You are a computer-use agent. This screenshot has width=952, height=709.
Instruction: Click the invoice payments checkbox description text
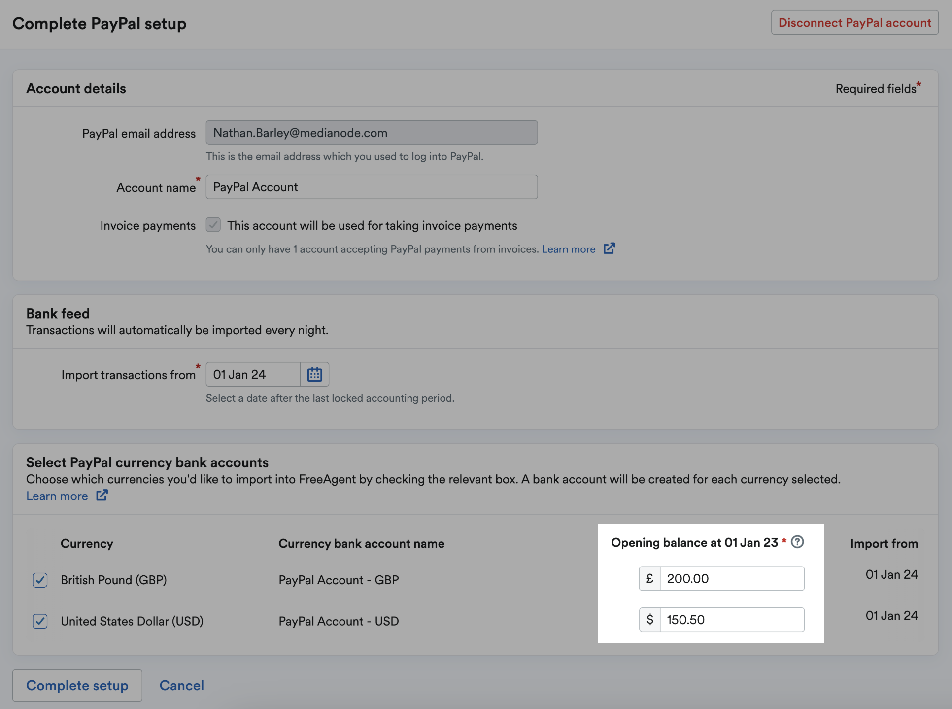372,225
